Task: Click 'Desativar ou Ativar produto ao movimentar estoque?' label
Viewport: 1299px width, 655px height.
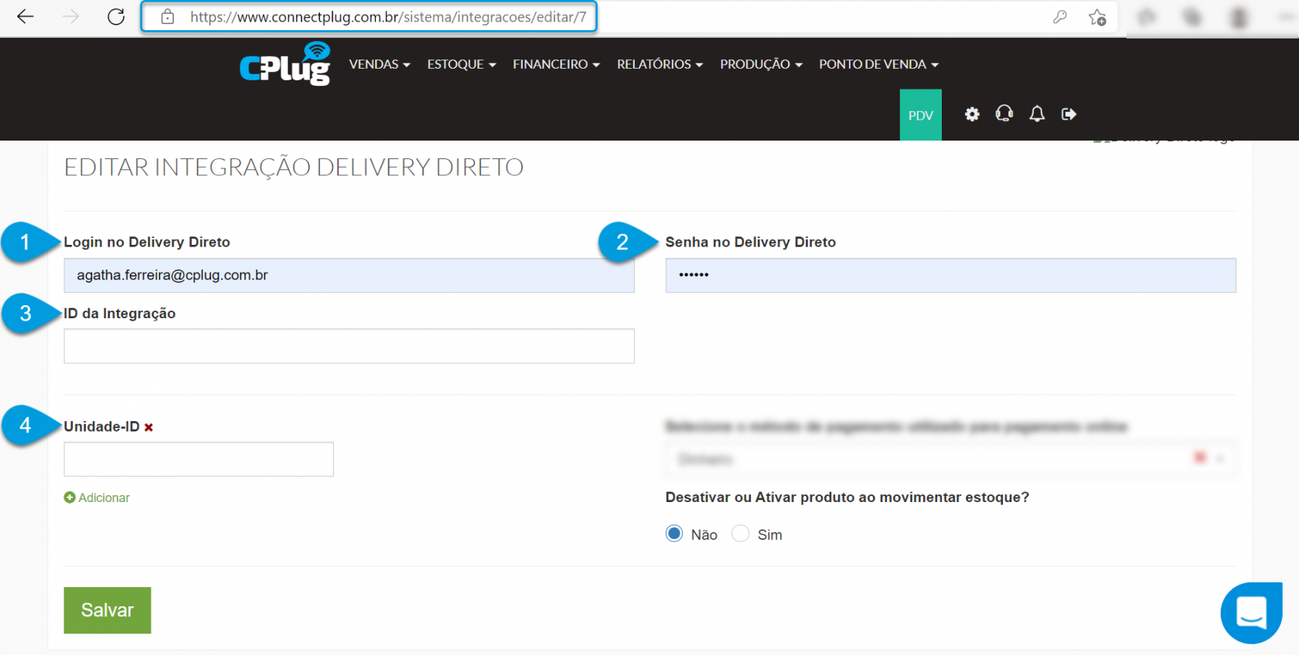Action: [x=847, y=497]
